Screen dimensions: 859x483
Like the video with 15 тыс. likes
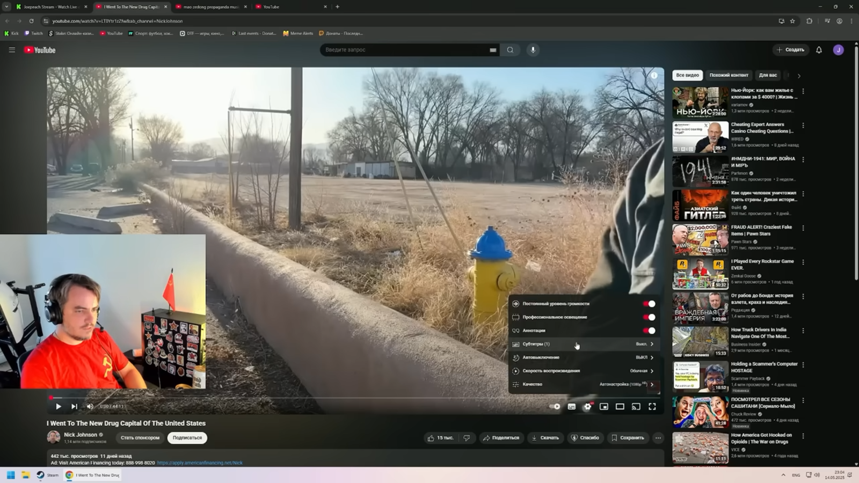[x=440, y=438]
